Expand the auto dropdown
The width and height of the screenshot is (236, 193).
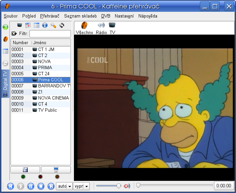[x=64, y=186]
